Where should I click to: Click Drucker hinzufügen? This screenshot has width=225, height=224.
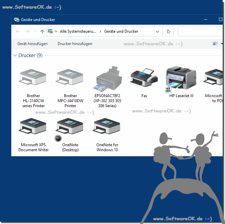point(75,44)
